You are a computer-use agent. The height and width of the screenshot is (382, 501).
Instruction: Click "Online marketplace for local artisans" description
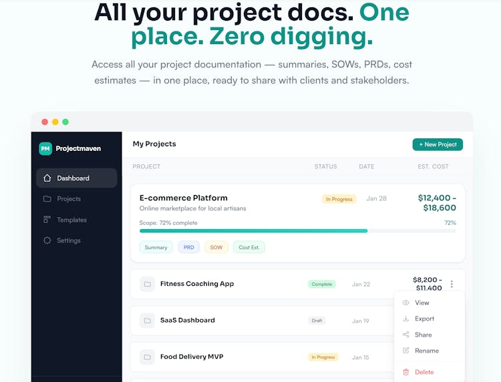[192, 208]
